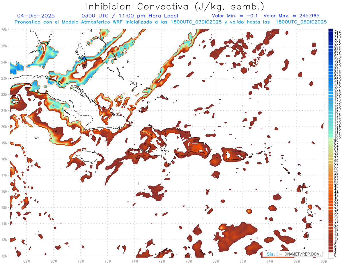Viewport: 344px width, 265px height.
Task: Click the date '04-Dic-2025'
Action: [x=36, y=16]
